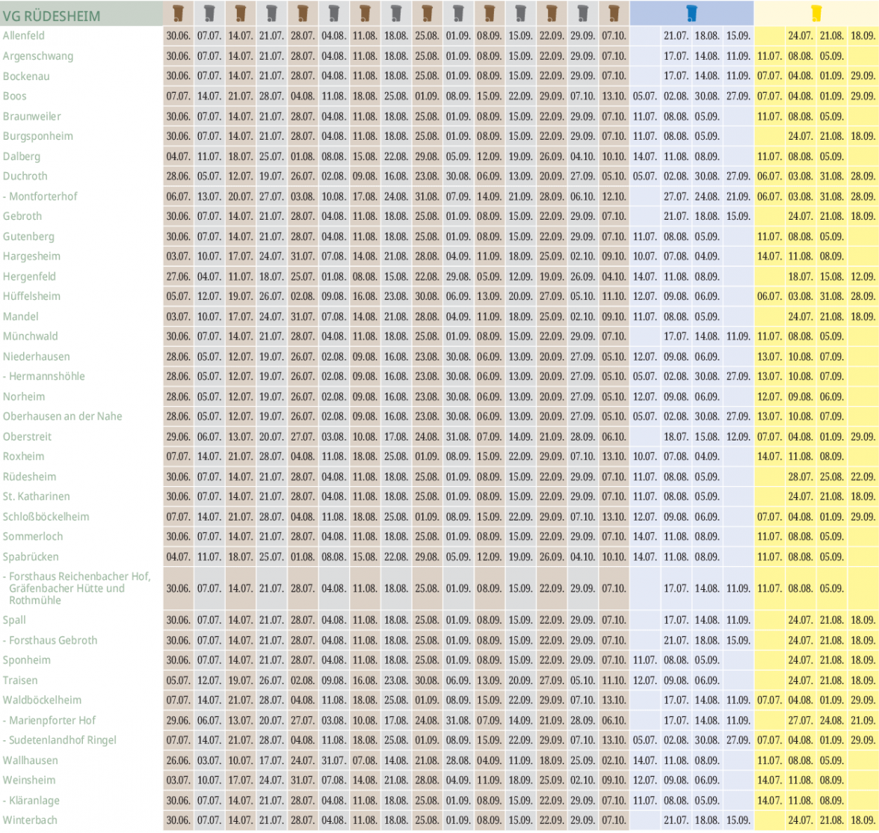This screenshot has width=879, height=833.
Task: Select Sommerloch in the locality column
Action: point(33,536)
